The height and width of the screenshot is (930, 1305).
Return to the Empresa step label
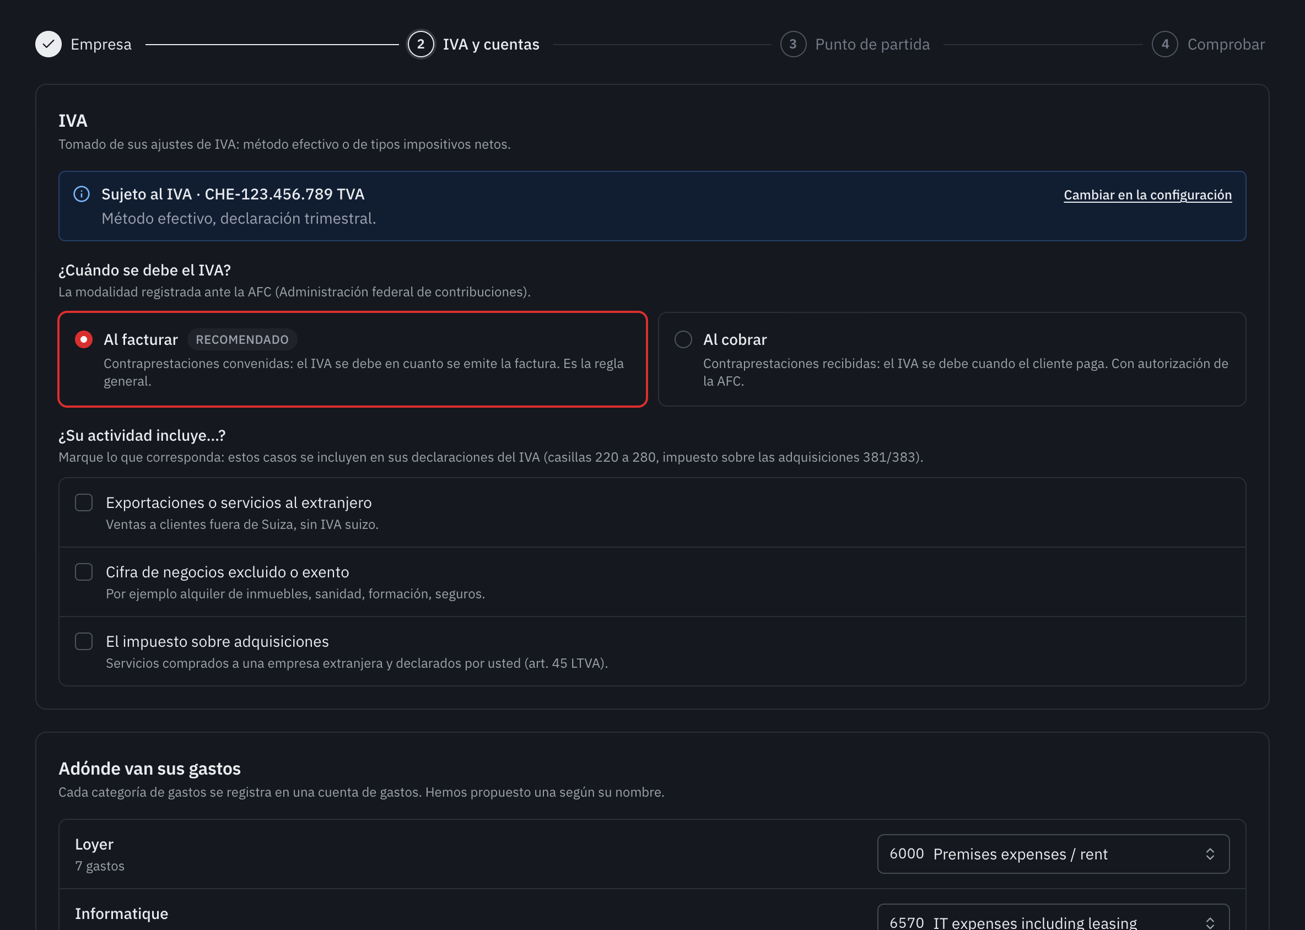pos(101,44)
